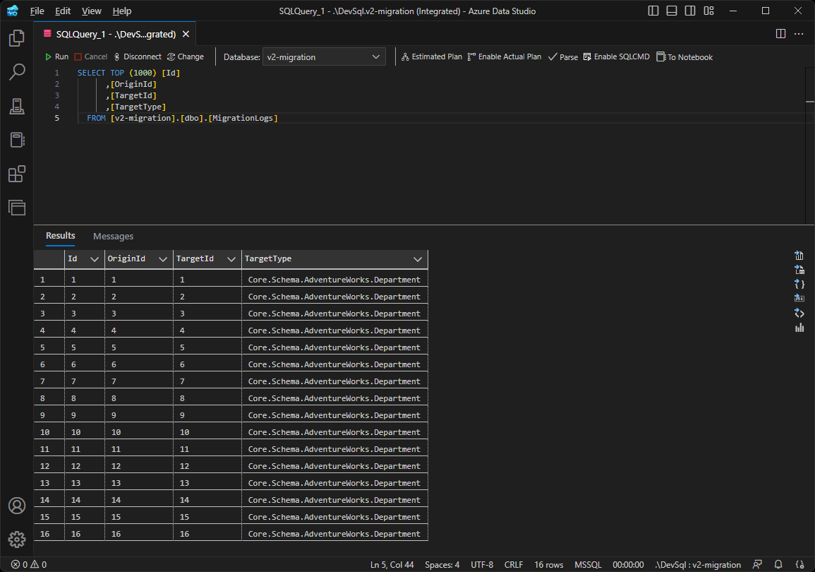Save results as Excel icon
Viewport: 815px width, 572px height.
(x=799, y=269)
